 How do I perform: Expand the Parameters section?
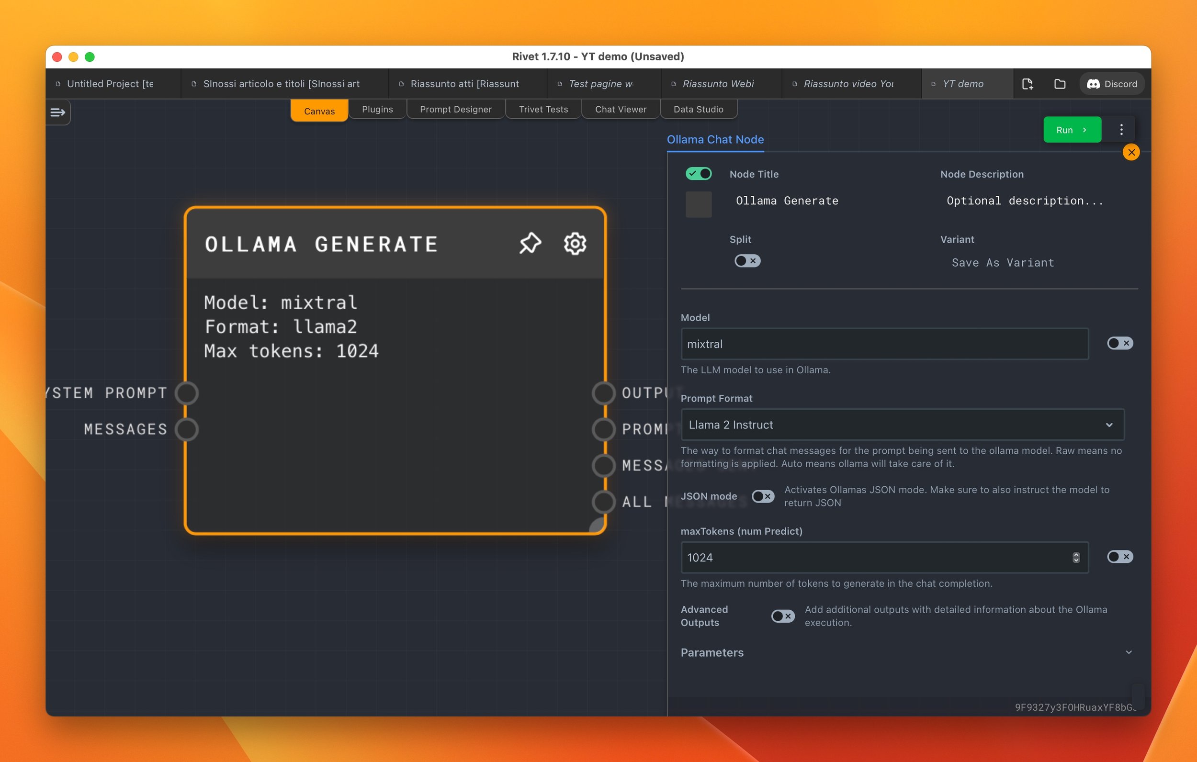click(x=907, y=653)
